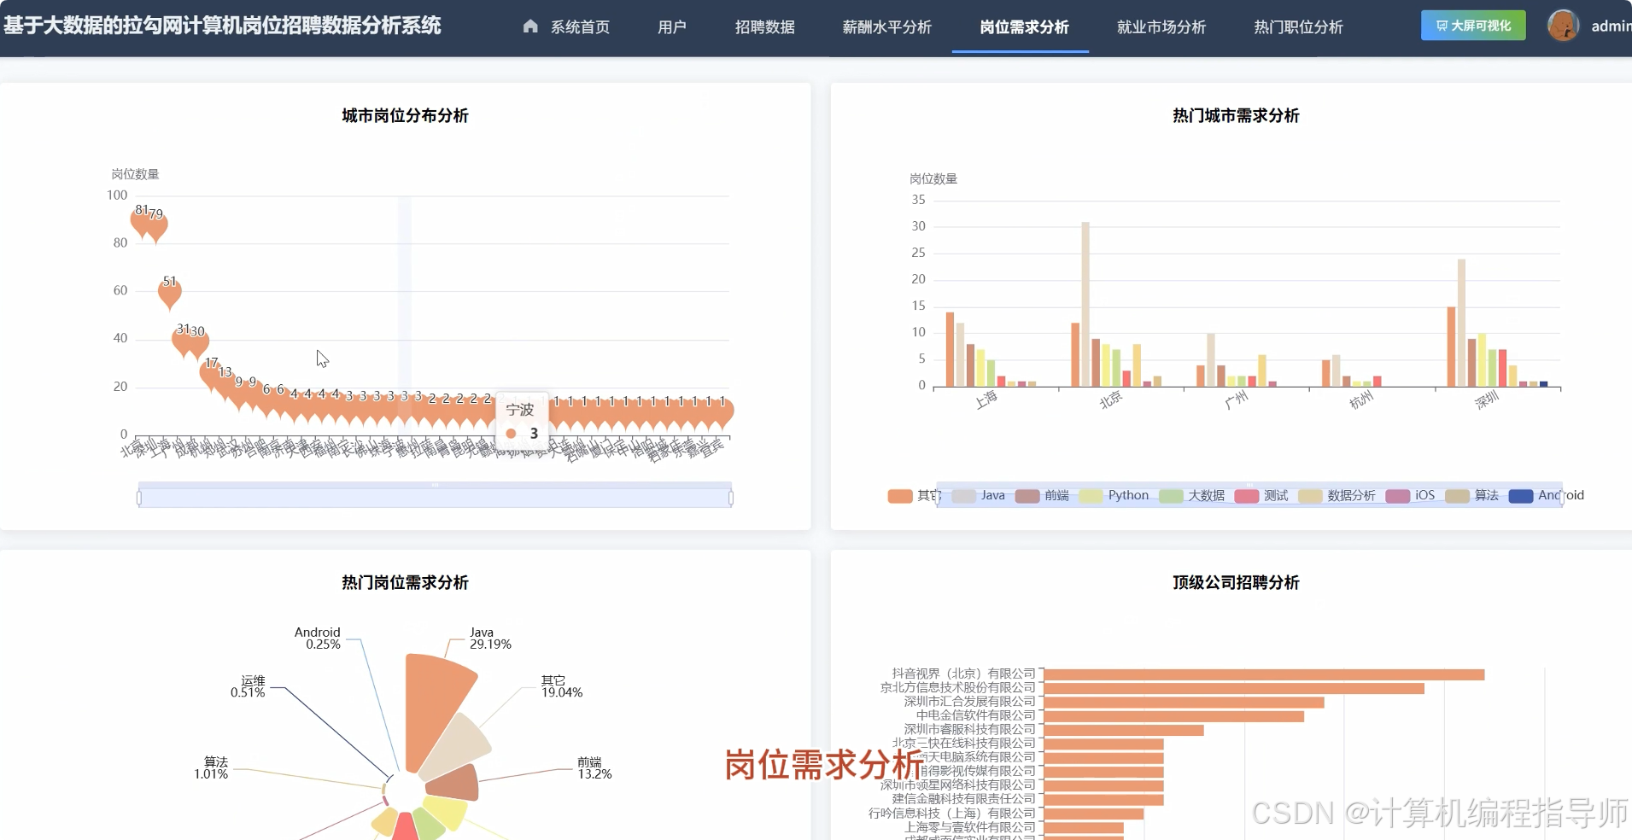1632x840 pixels.
Task: Click the 算法 legend color swatch
Action: click(x=1455, y=495)
